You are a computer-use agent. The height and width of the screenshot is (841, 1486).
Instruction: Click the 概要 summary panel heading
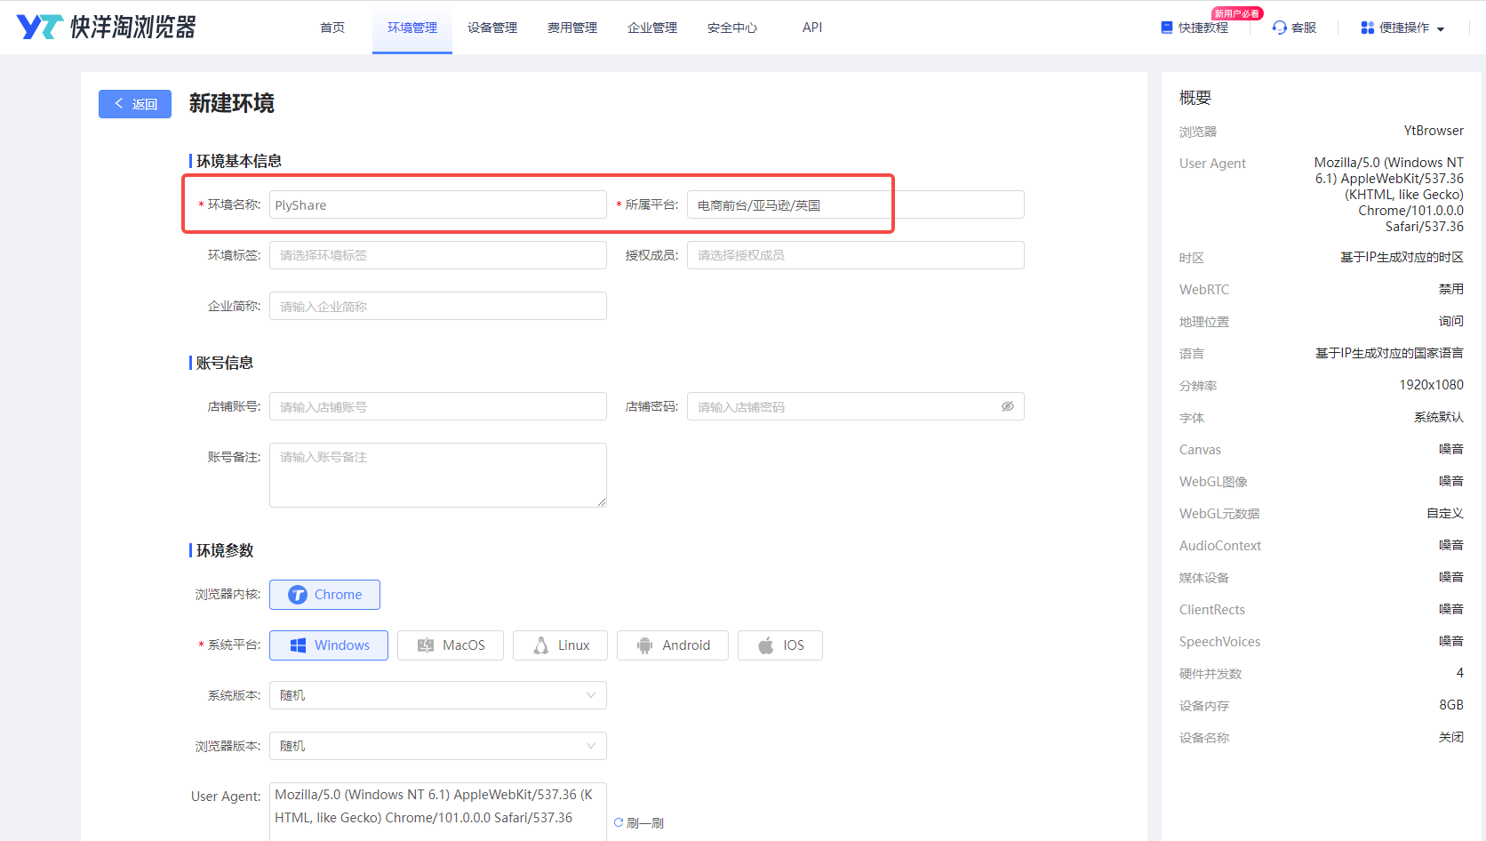point(1195,98)
